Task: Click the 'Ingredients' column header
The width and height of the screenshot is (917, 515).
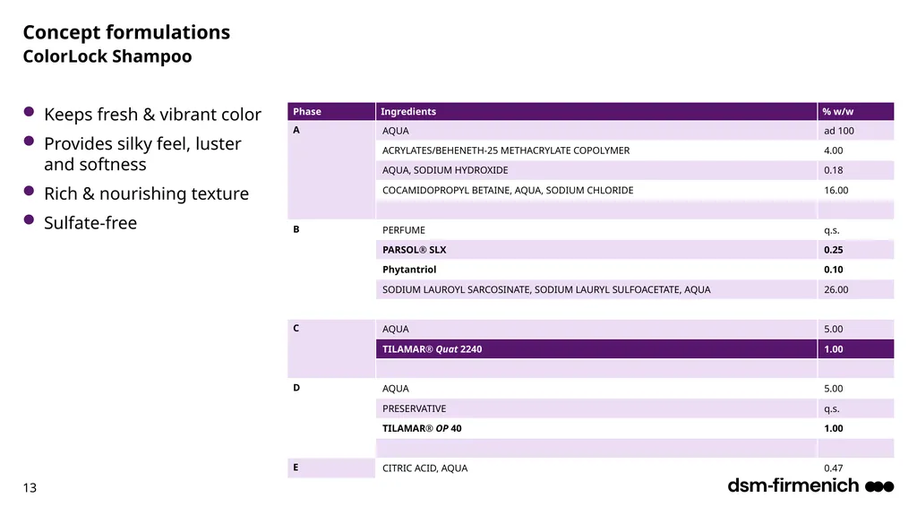Action: [x=596, y=111]
